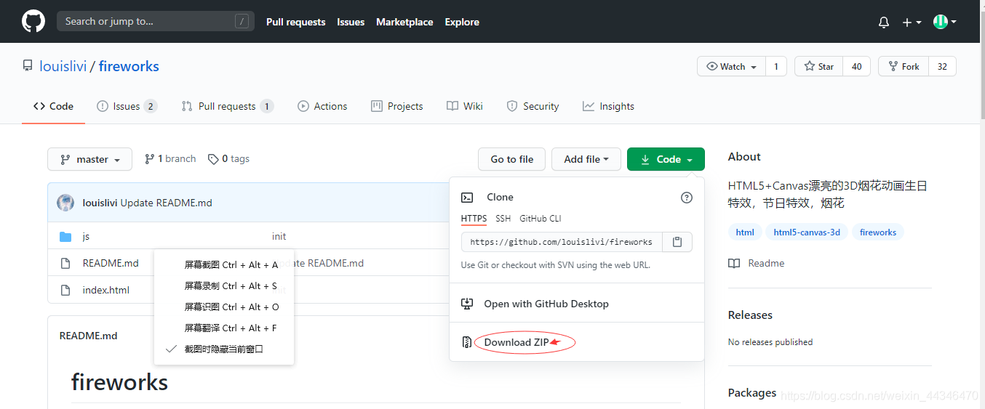Image resolution: width=985 pixels, height=409 pixels.
Task: View the 32 forks count
Action: point(942,66)
